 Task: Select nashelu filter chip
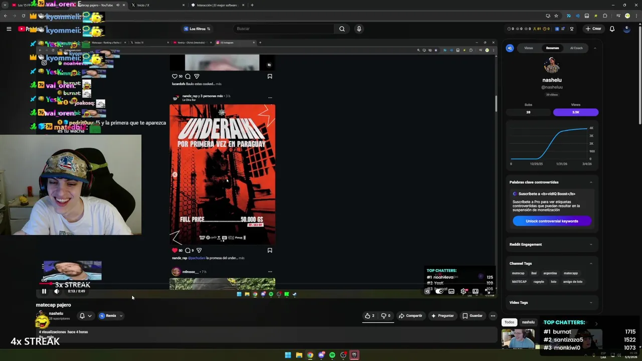pyautogui.click(x=528, y=322)
